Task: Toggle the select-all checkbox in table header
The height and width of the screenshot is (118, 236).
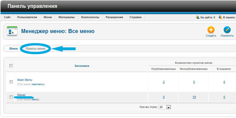Action: tap(11, 66)
